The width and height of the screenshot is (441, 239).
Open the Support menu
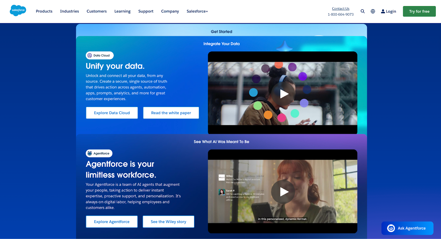point(146,11)
